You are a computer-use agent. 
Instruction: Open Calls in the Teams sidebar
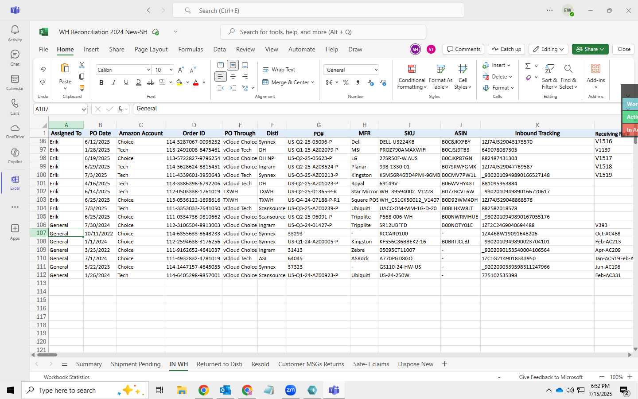(15, 107)
